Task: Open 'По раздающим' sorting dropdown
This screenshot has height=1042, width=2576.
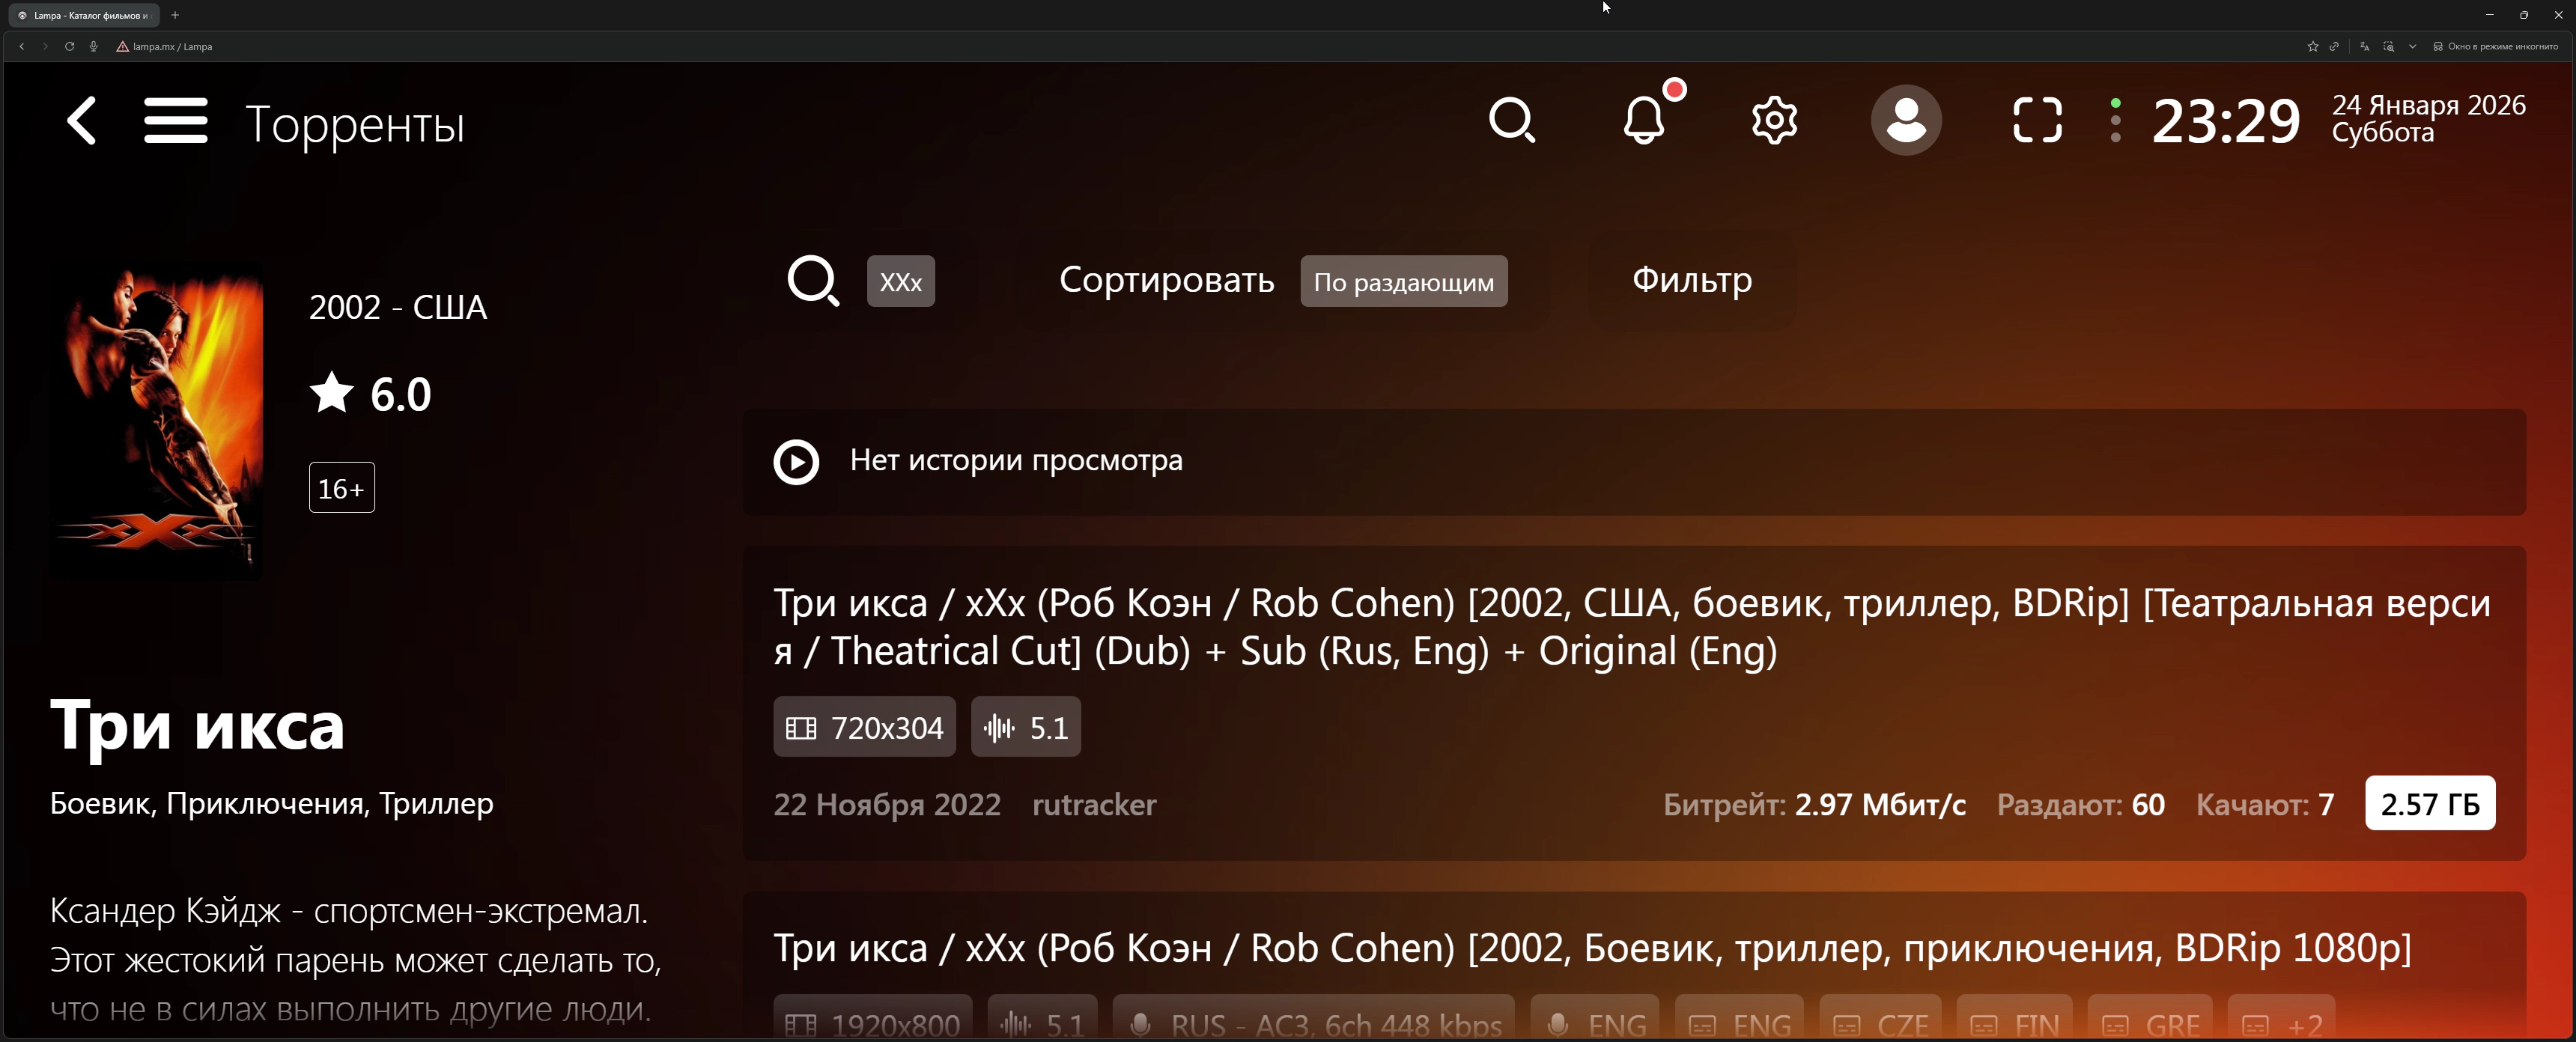Action: 1404,281
